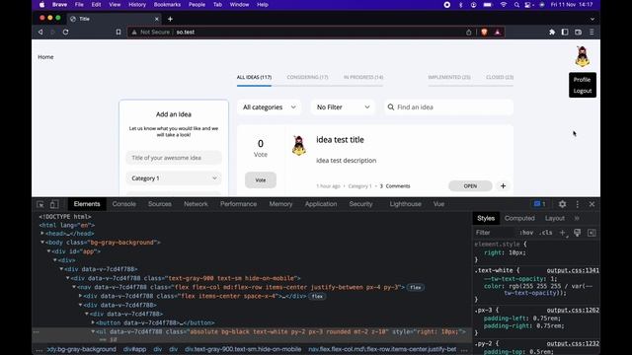632x355 pixels.
Task: Toggle the :hov element state panel
Action: (x=526, y=233)
